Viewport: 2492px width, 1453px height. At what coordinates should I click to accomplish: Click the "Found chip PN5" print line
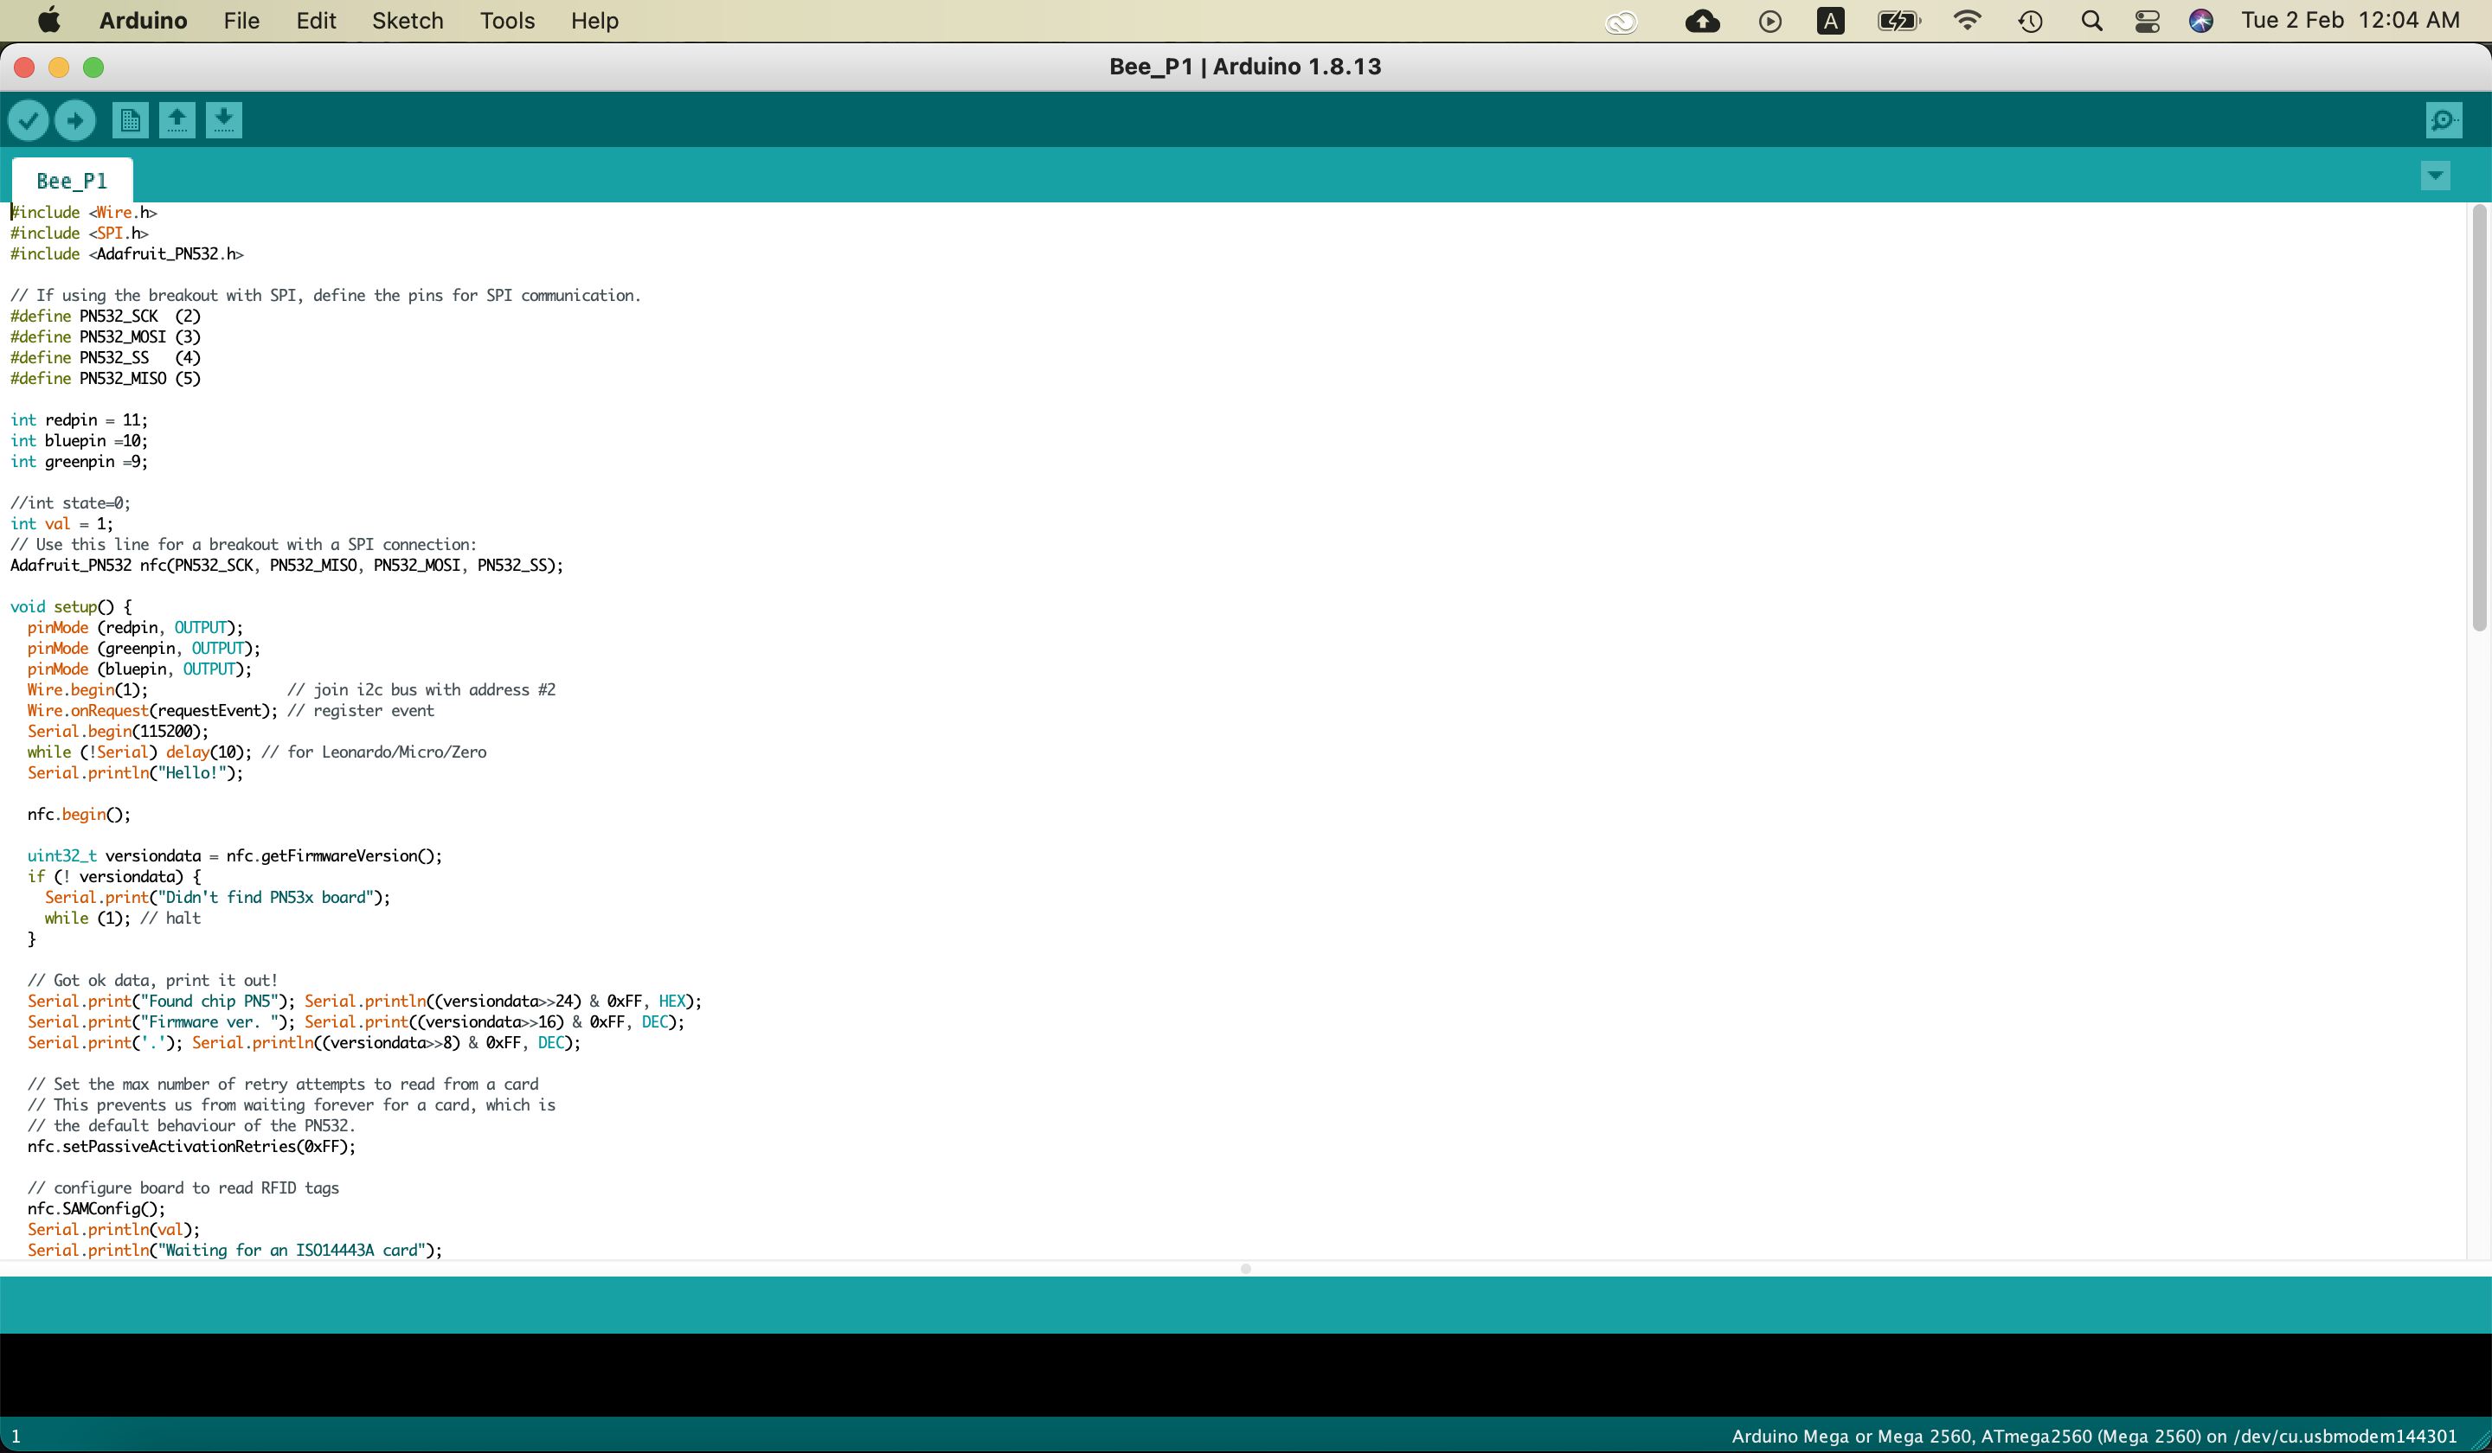364,1002
